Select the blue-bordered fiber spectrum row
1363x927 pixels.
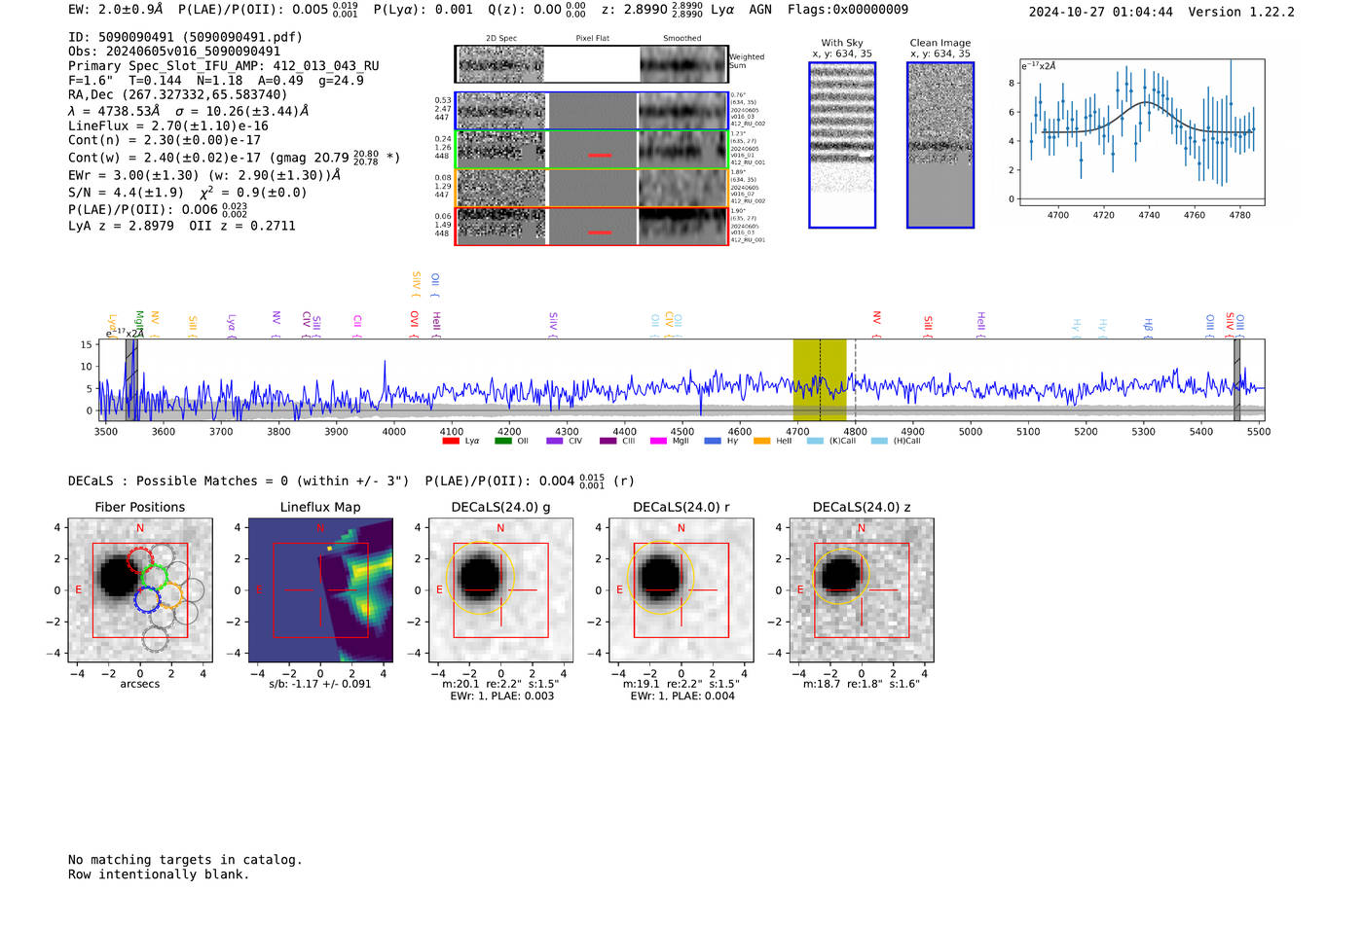(x=591, y=111)
